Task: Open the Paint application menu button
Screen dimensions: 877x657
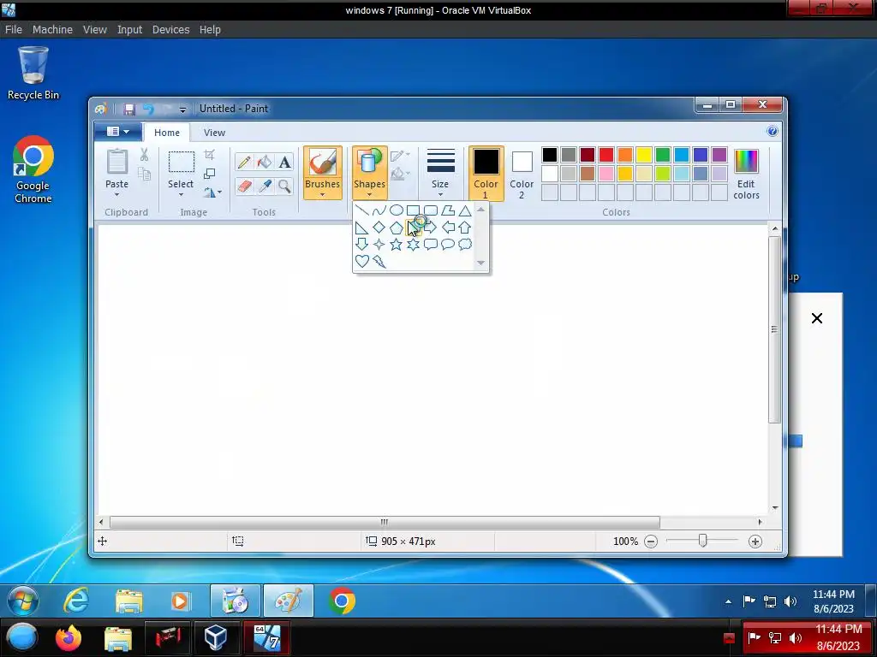Action: (117, 132)
